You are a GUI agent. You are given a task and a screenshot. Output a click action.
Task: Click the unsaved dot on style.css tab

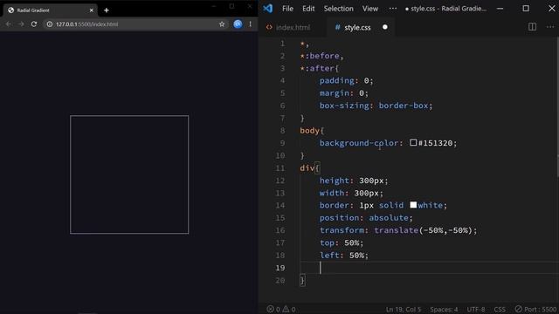(x=384, y=27)
